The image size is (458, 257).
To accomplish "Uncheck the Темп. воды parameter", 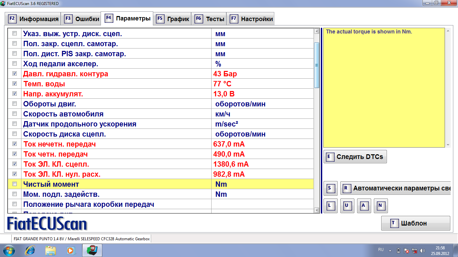I will pyautogui.click(x=14, y=84).
